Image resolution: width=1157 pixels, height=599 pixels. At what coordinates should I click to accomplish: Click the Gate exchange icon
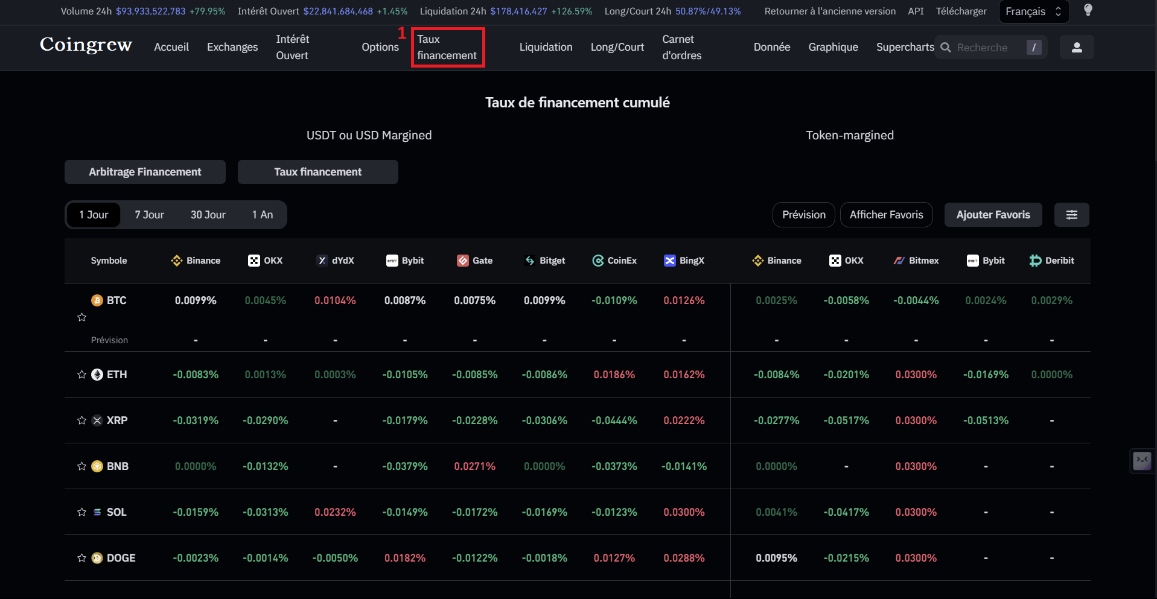tap(463, 261)
